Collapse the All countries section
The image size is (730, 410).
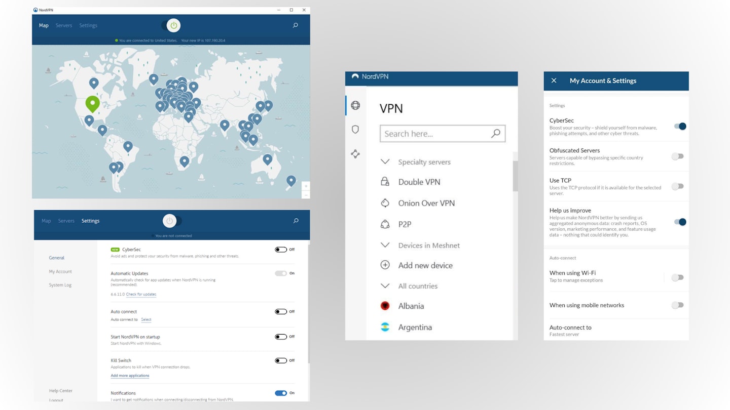pos(385,286)
